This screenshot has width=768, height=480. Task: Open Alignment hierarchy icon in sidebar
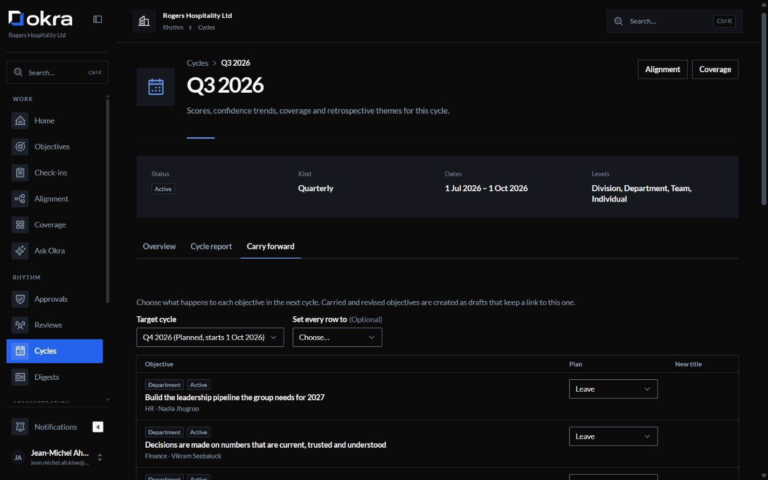[20, 199]
